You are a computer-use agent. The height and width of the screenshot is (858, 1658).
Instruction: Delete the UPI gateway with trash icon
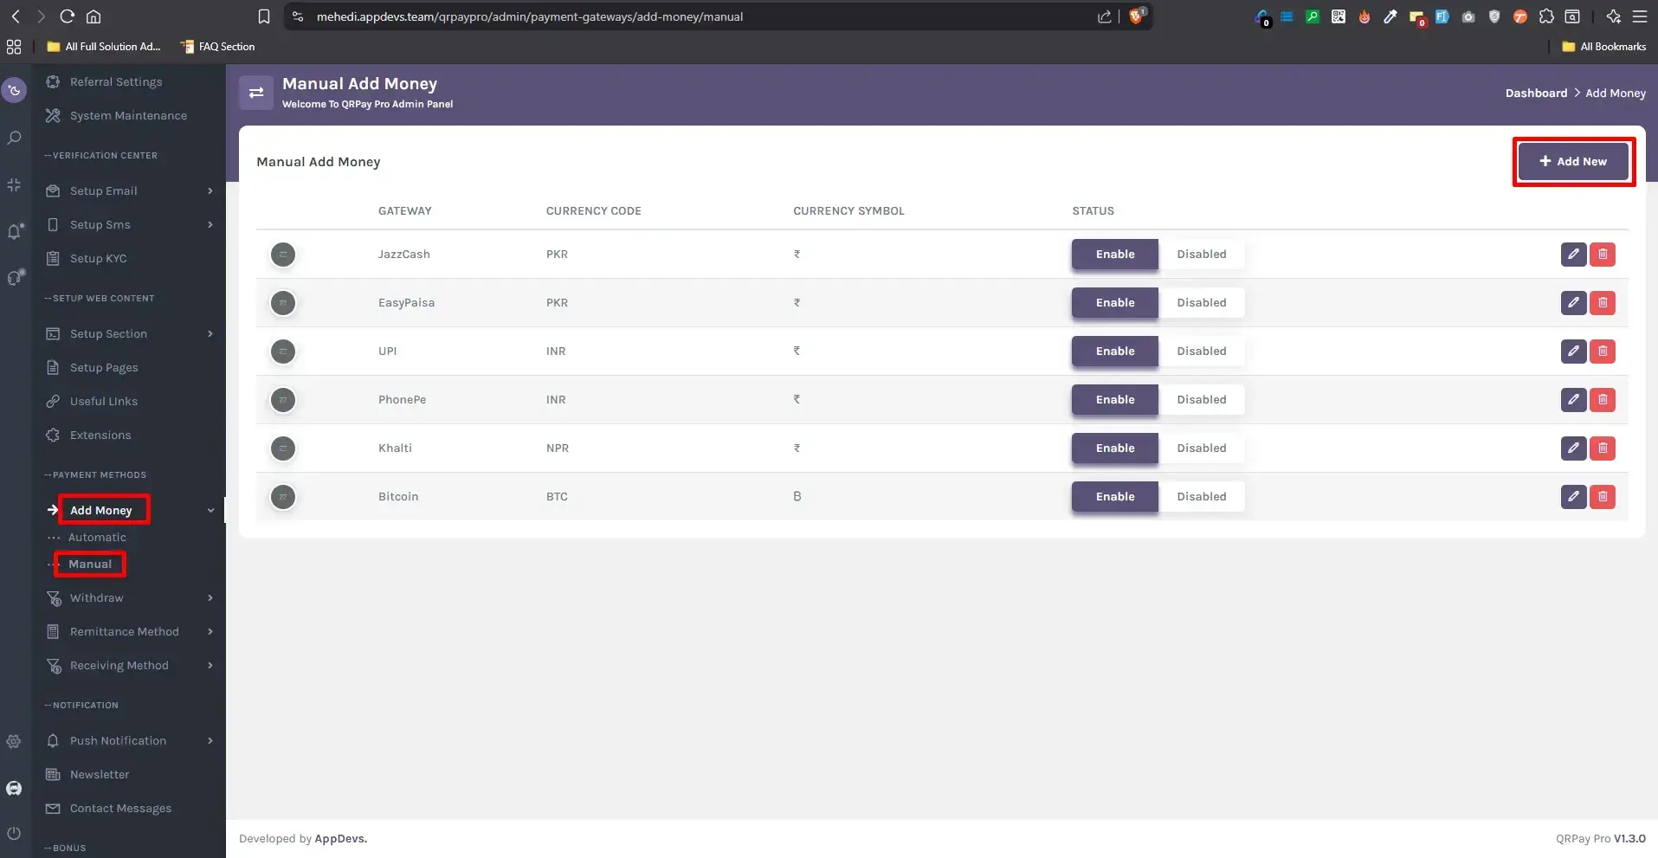[1603, 352]
